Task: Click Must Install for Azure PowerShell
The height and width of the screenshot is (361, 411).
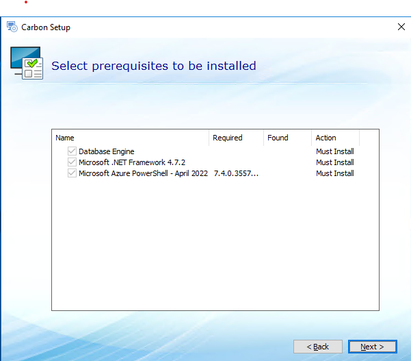Action: pos(335,173)
